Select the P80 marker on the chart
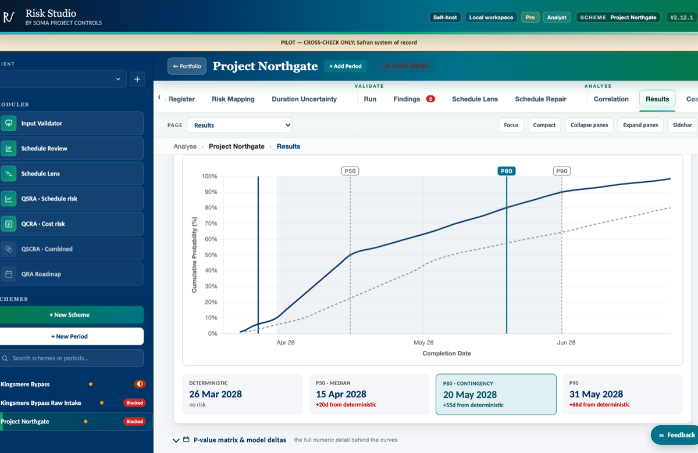The image size is (698, 453). click(506, 171)
